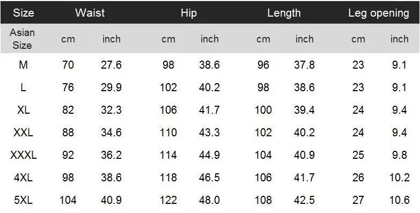Click the XXXL size label
The height and width of the screenshot is (213, 420).
[x=23, y=155]
